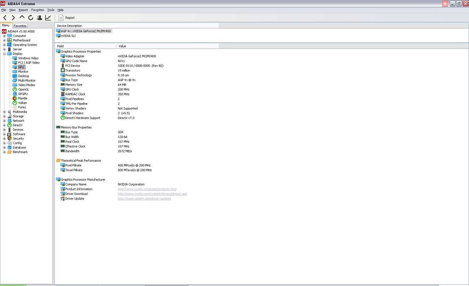Click the Mantle icon in tree
This screenshot has height=286, width=469.
point(15,98)
